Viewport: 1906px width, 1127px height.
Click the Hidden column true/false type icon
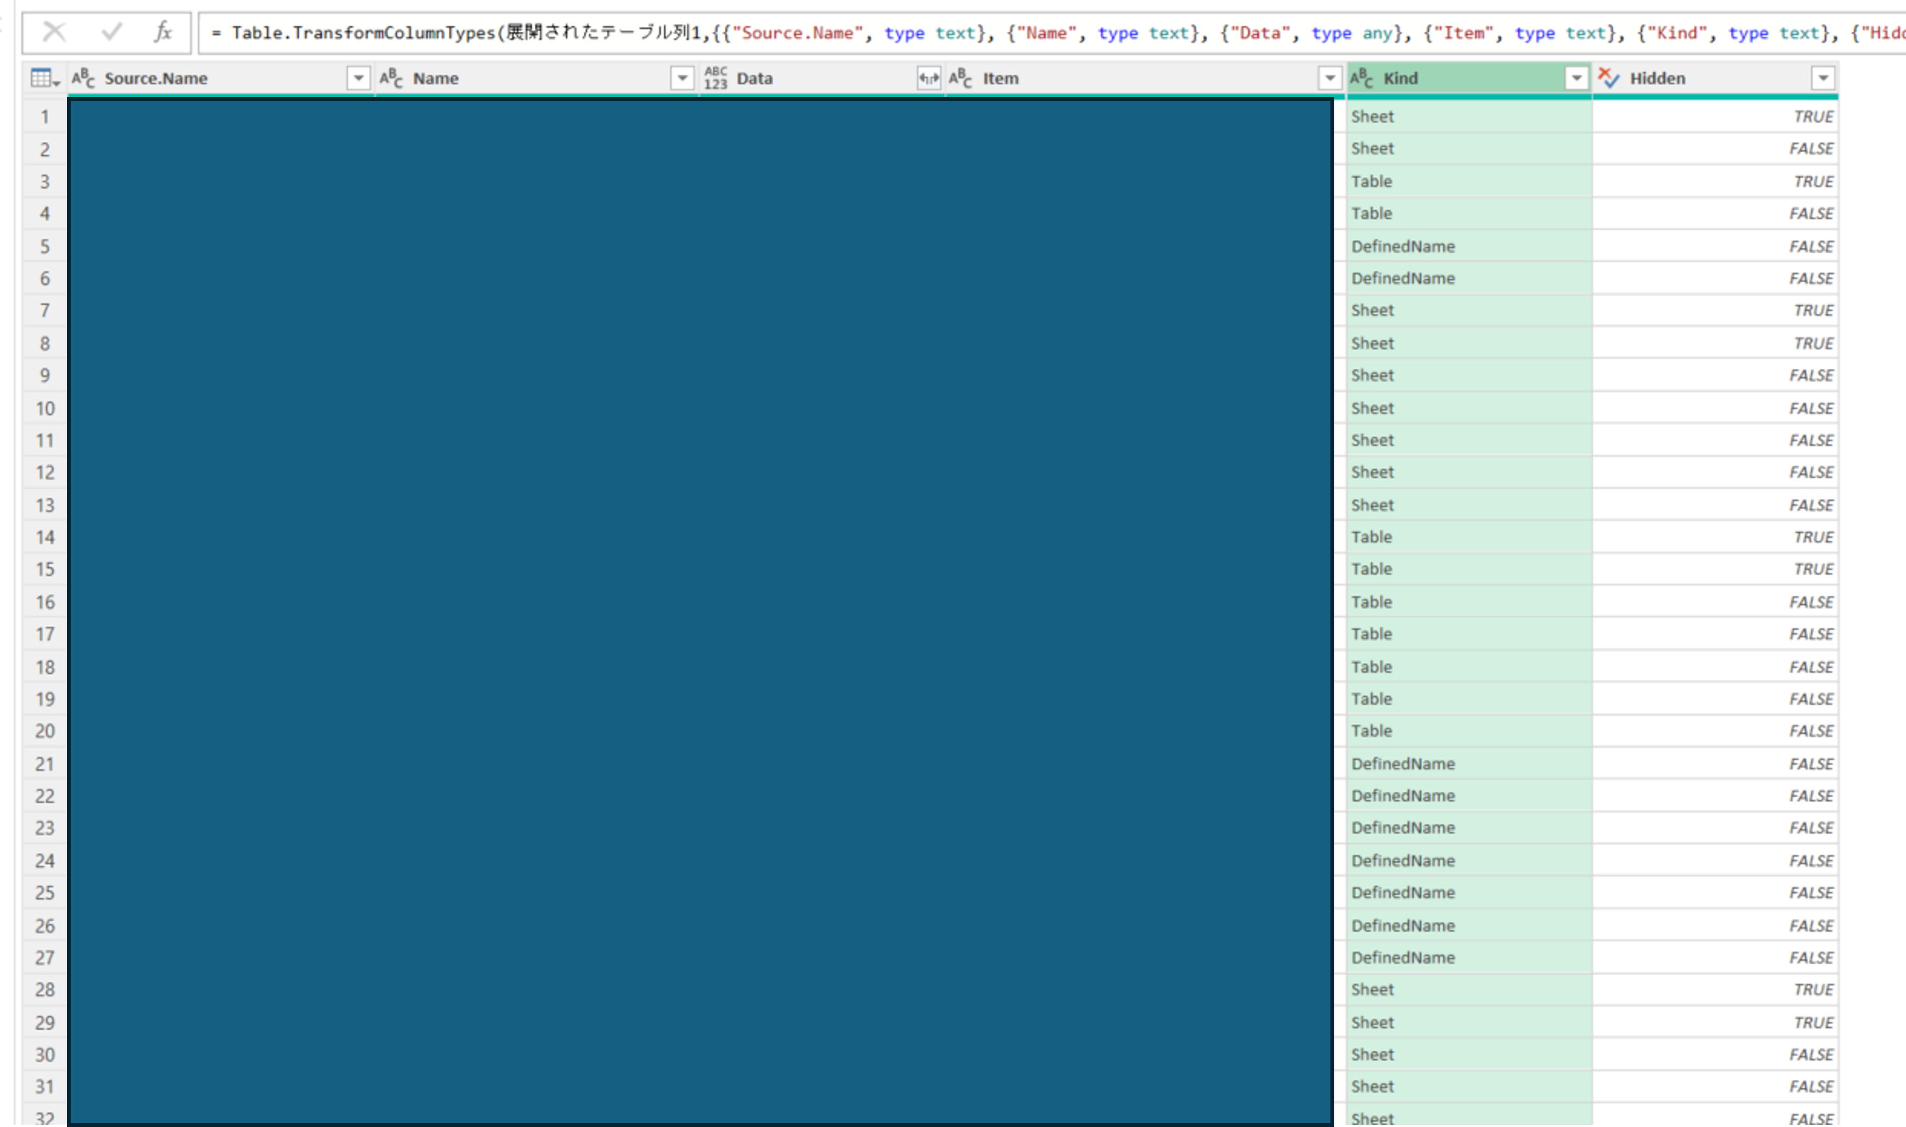(x=1608, y=78)
